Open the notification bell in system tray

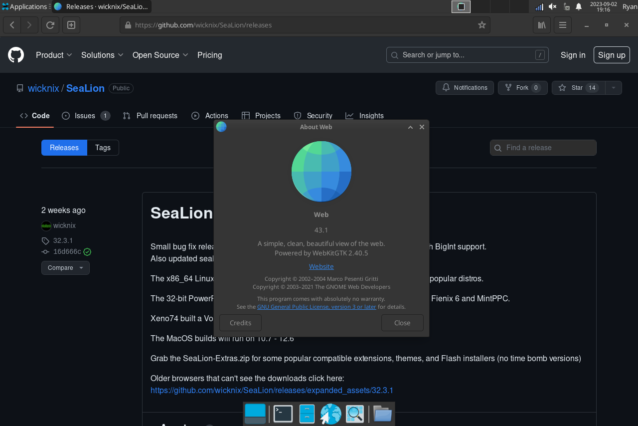[x=579, y=6]
